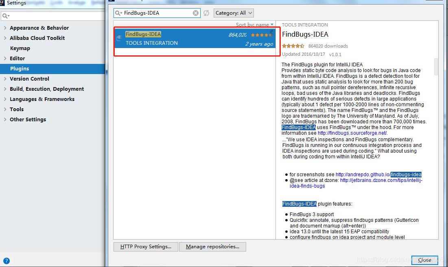Select Plugins in settings tree

52,69
